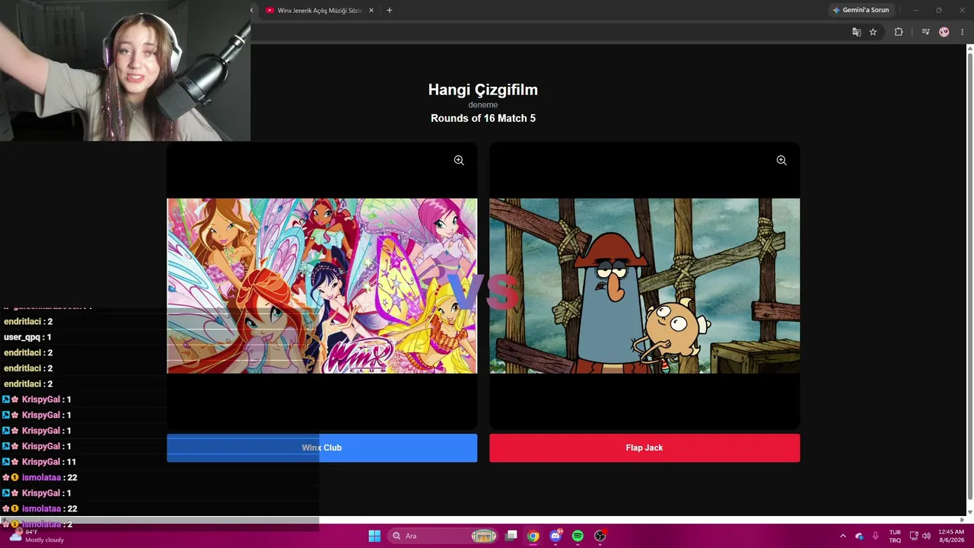This screenshot has height=548, width=974.
Task: Zoom into the Winx Club image
Action: coord(459,161)
